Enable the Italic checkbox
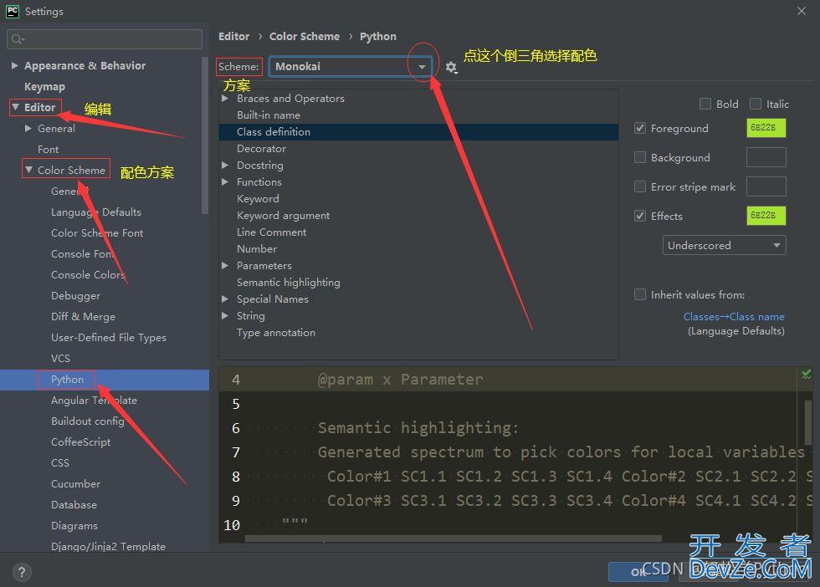Image resolution: width=820 pixels, height=587 pixels. point(755,104)
